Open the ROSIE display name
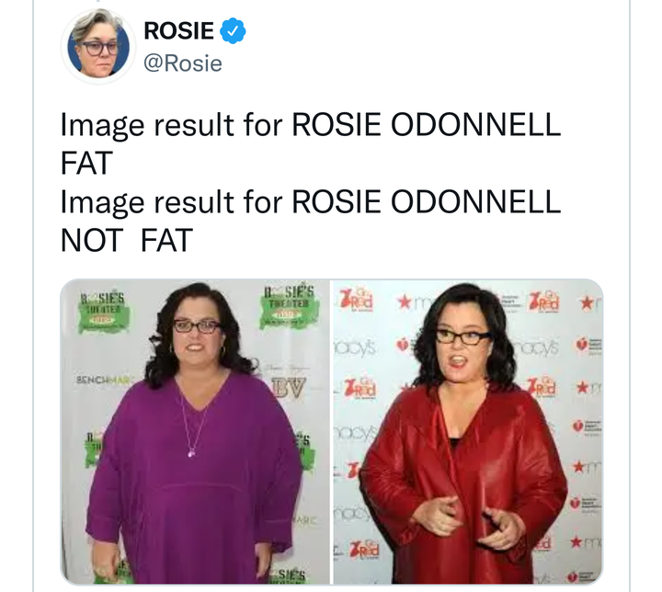This screenshot has height=592, width=662. (179, 31)
